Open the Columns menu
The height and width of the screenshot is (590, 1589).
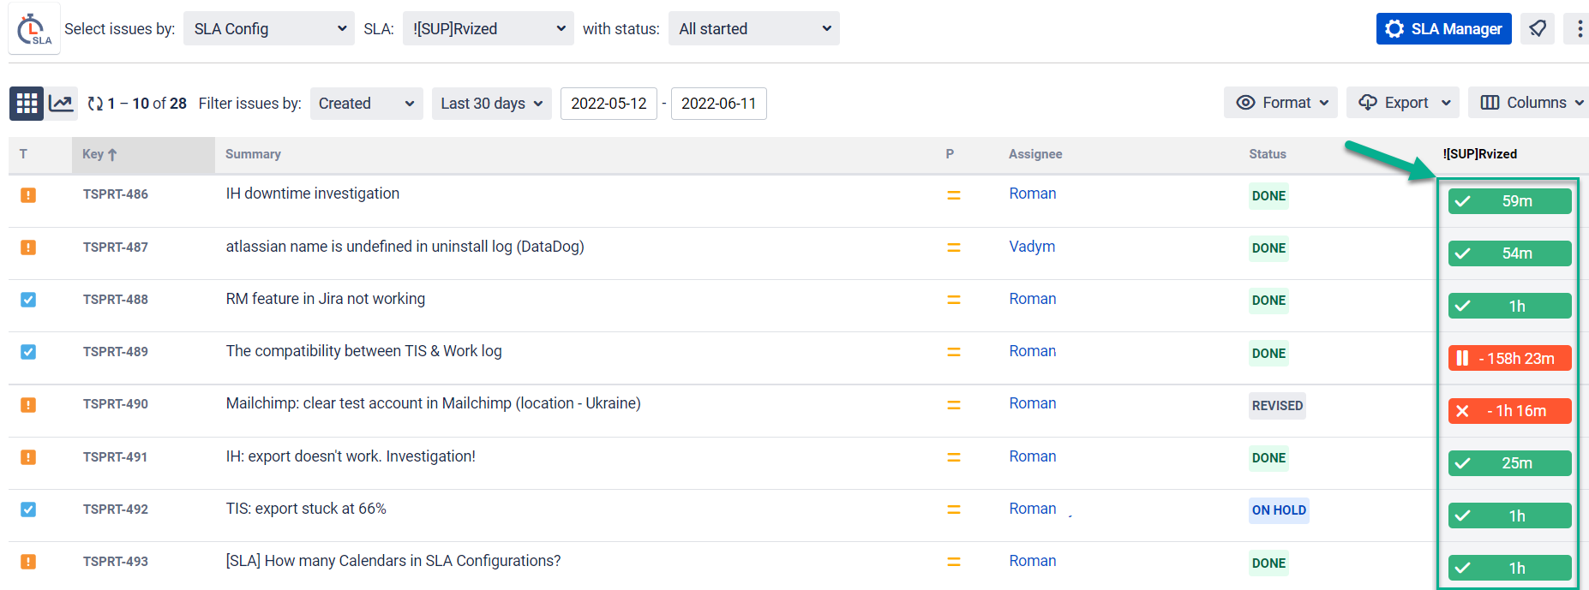point(1528,103)
